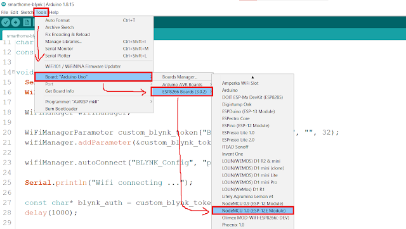Screen dimensions: 406x229
Task: Click the Arduino logo in title bar
Action: (4, 4)
